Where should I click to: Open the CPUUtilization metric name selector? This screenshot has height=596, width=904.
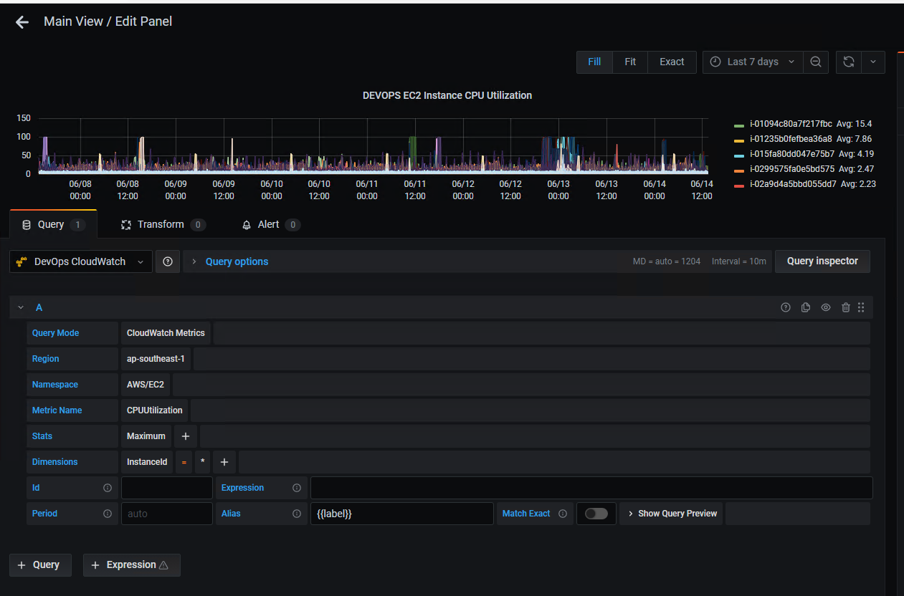(x=154, y=410)
